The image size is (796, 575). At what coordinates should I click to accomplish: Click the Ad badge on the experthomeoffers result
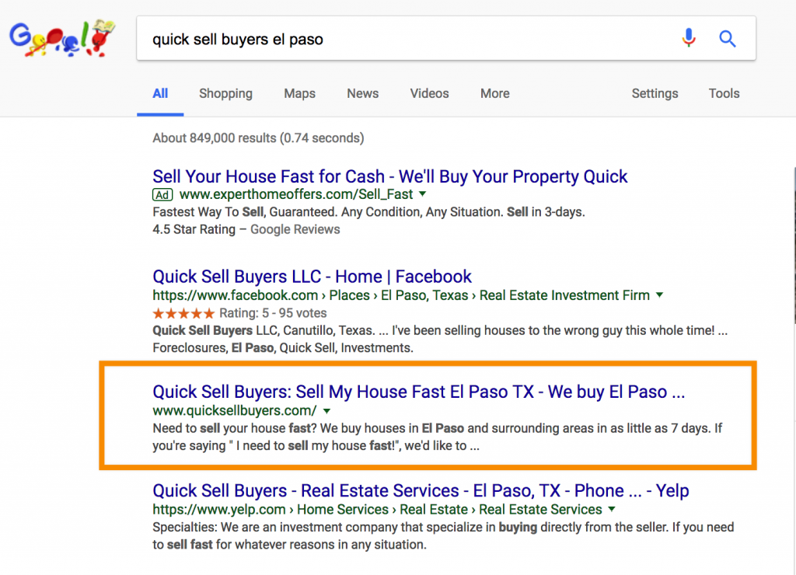(x=162, y=195)
